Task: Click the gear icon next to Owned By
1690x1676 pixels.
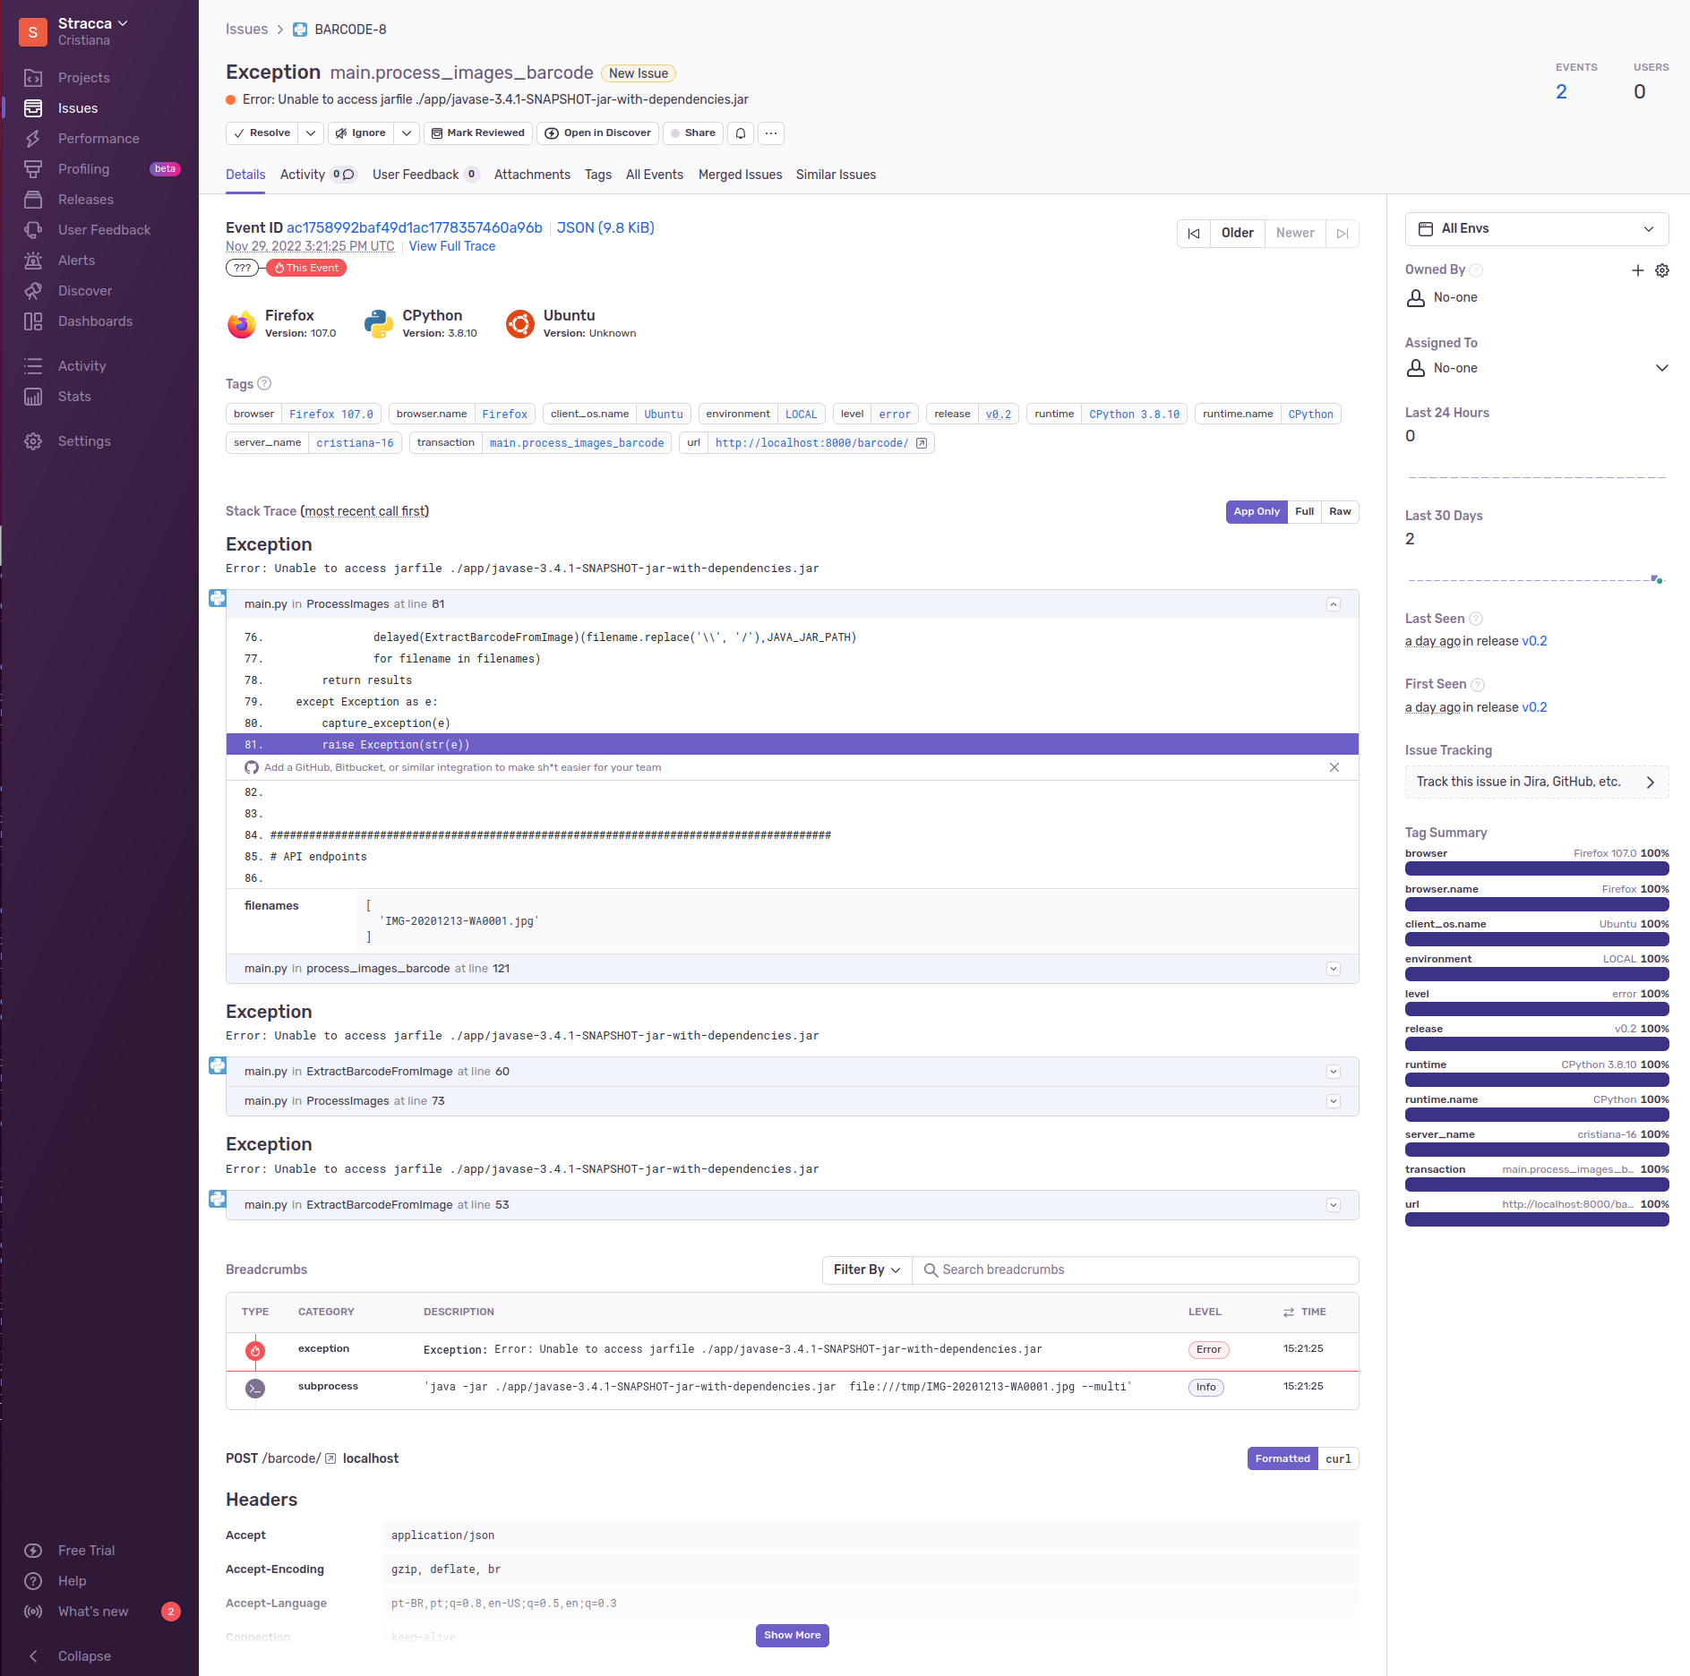Action: (x=1662, y=270)
